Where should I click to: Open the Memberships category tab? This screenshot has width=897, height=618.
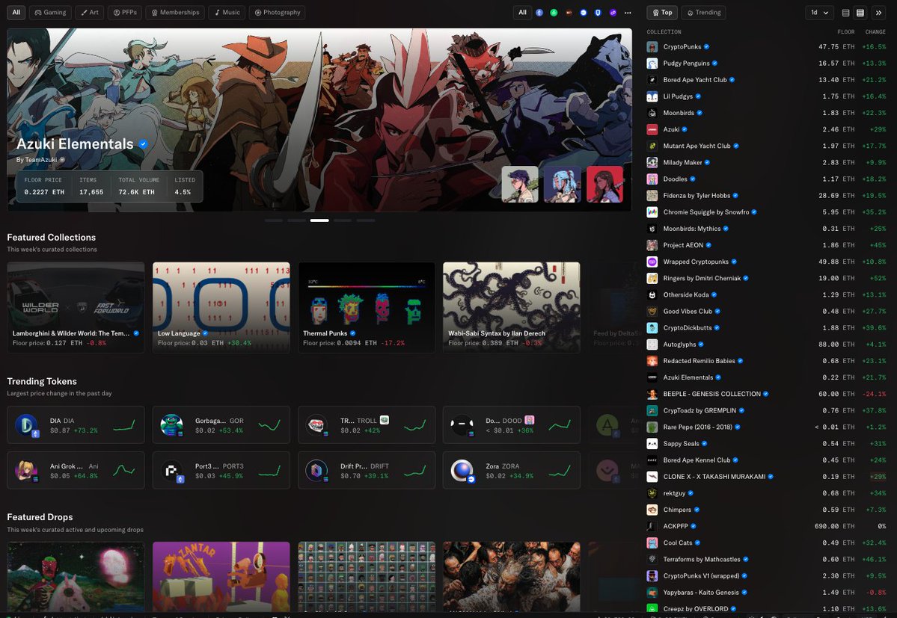(x=175, y=13)
